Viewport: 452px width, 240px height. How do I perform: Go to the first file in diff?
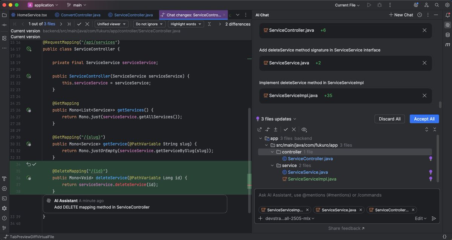(15, 24)
